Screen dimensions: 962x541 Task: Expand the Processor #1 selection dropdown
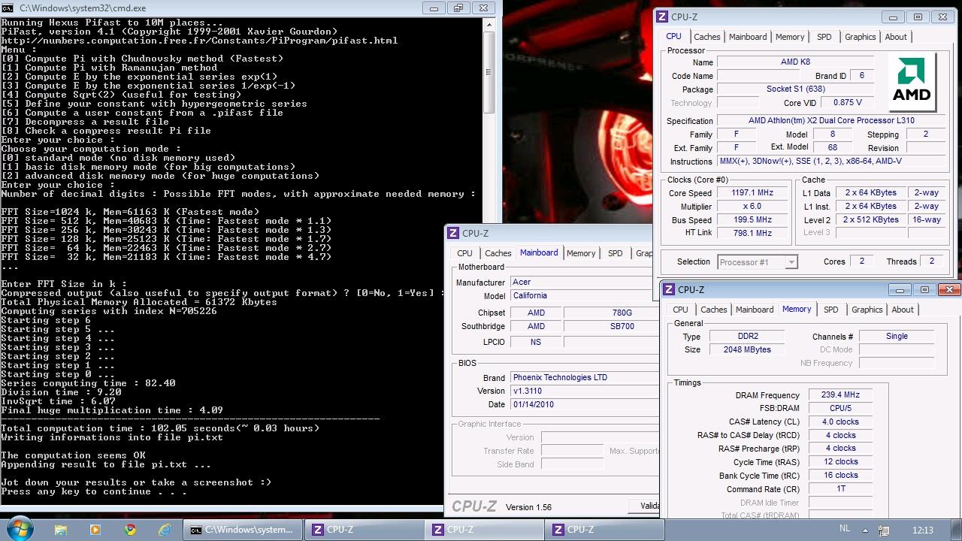coord(791,261)
